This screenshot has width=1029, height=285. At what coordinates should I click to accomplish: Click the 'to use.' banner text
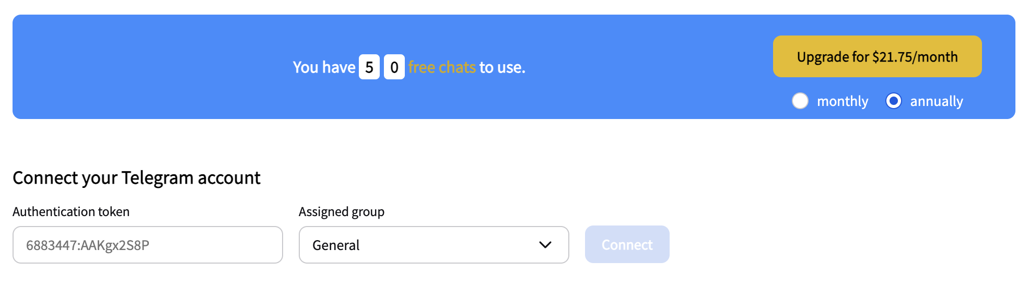click(x=502, y=67)
